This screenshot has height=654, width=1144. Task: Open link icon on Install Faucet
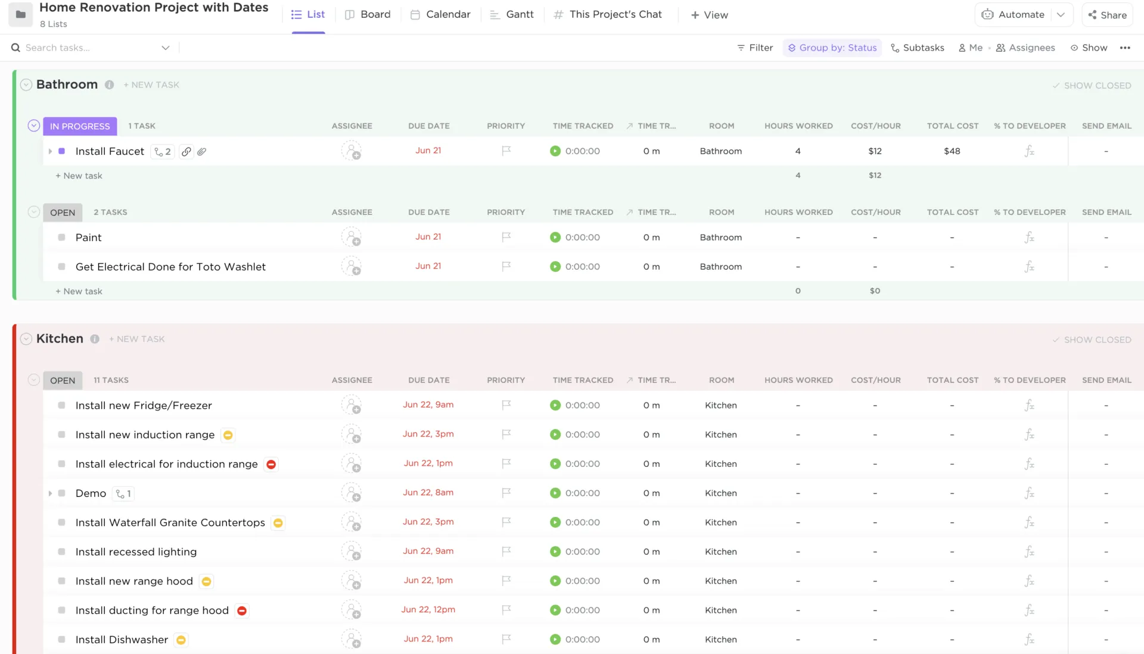click(x=186, y=152)
